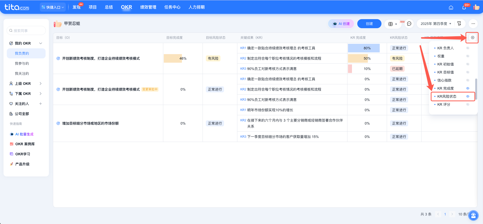Click the 公司全部 building icon

[11, 114]
